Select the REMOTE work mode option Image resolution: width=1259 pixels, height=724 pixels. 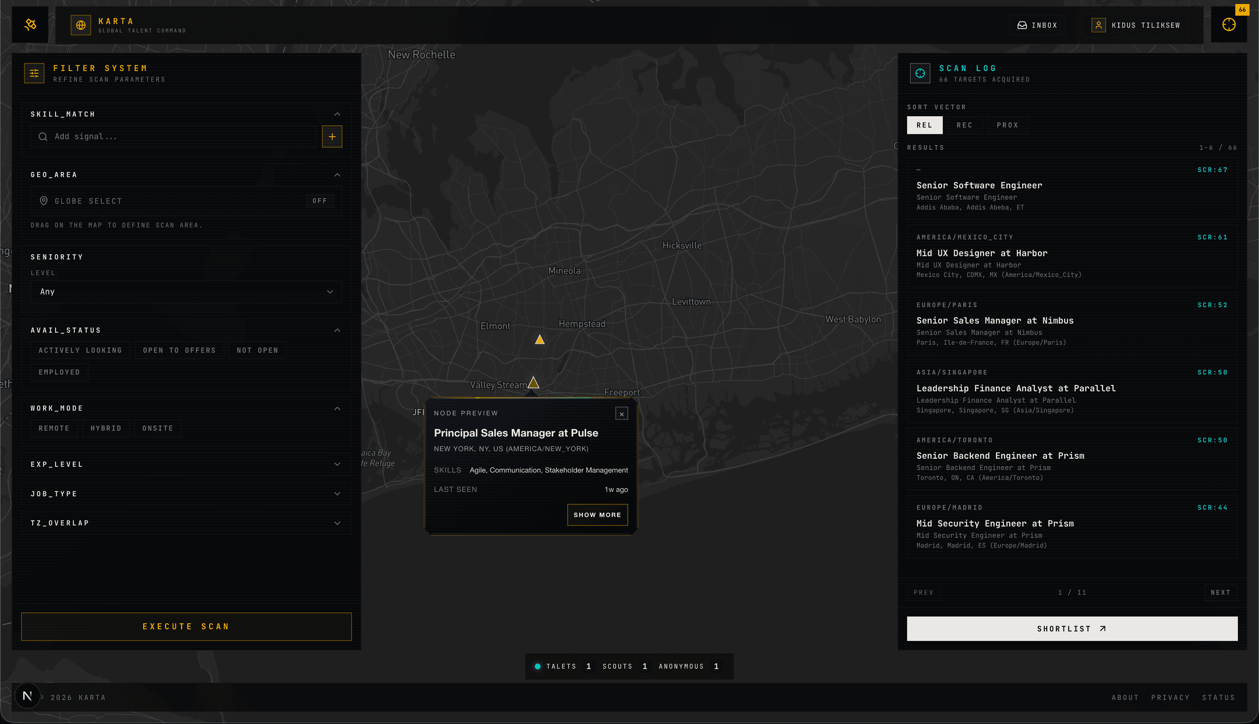(x=54, y=428)
